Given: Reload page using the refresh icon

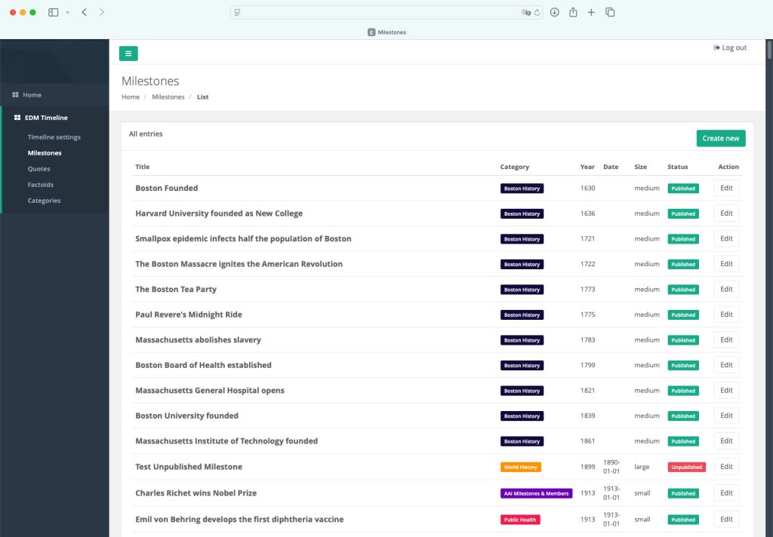Looking at the screenshot, I should [x=537, y=12].
